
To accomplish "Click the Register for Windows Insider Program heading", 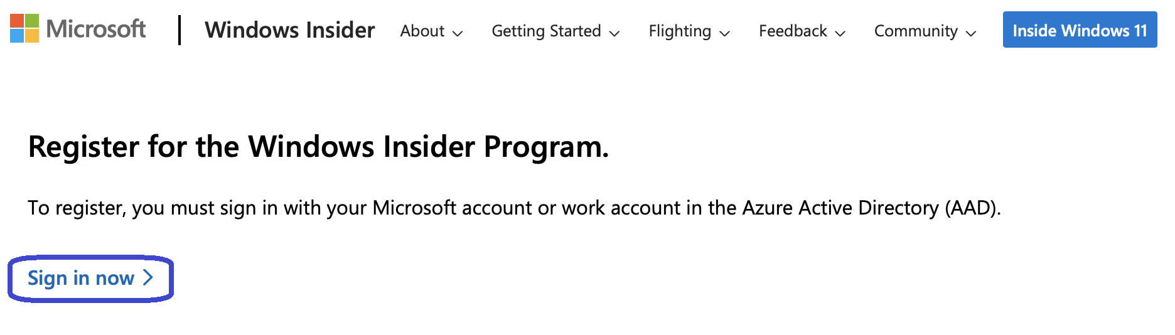I will (x=318, y=147).
